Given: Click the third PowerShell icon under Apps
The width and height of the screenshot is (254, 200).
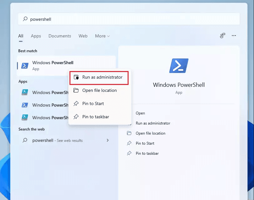Looking at the screenshot, I should (25, 117).
